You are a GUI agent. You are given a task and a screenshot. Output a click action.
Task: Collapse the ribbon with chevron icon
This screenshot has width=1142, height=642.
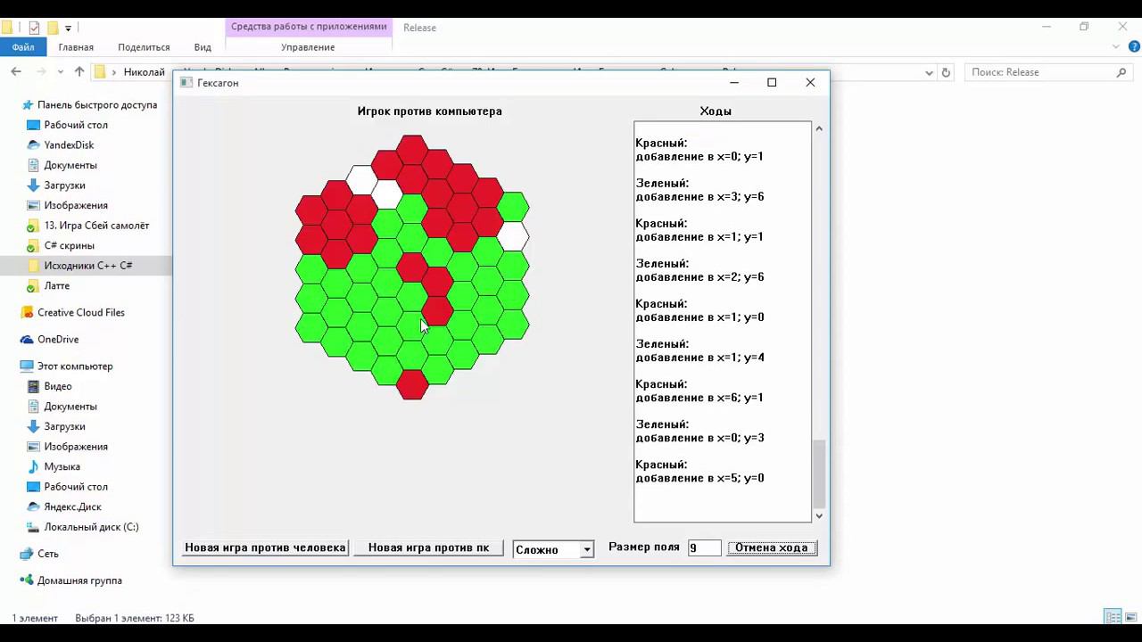point(1116,47)
